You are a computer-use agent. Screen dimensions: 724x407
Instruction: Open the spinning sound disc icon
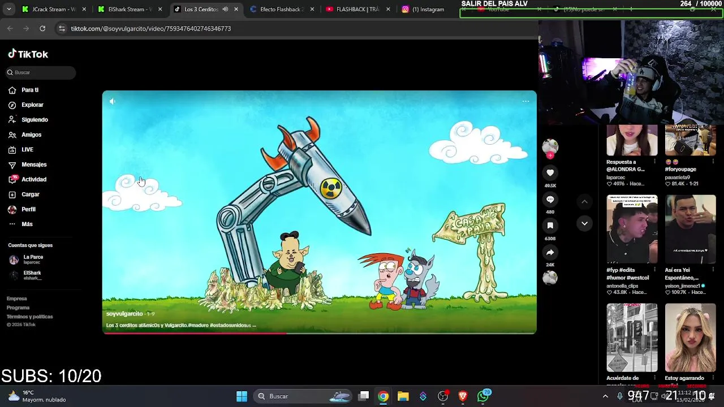(550, 278)
